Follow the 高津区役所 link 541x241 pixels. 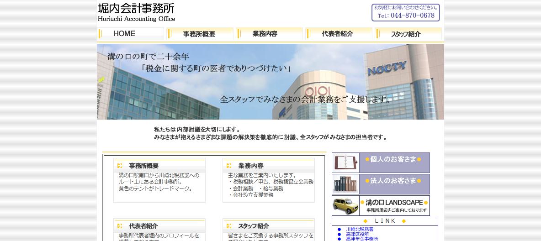coord(357,234)
